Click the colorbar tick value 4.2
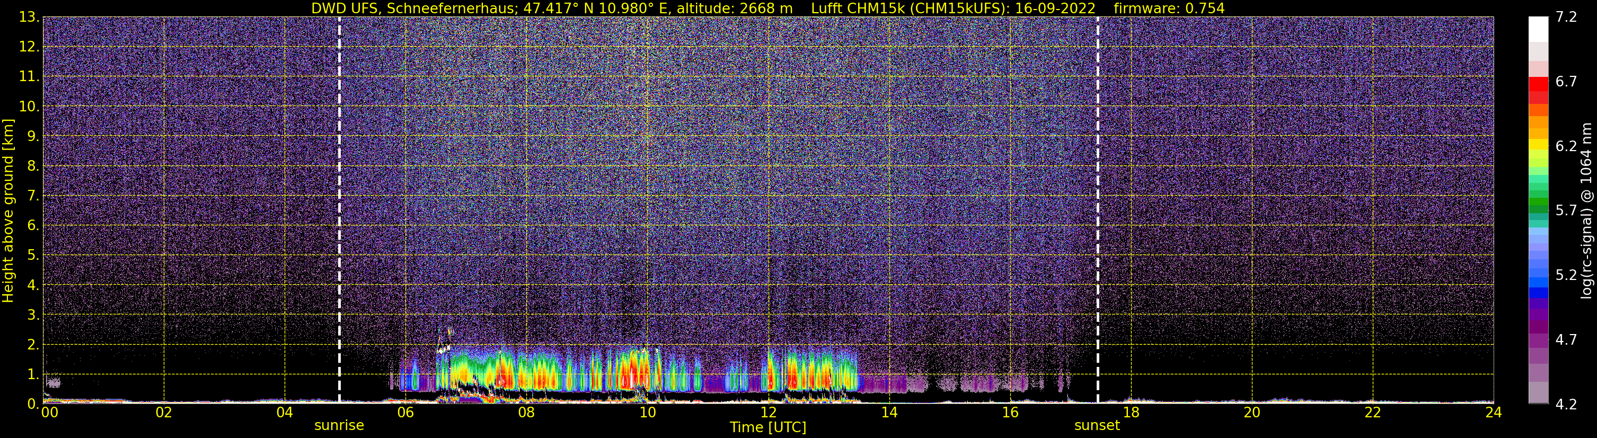Screen dimensions: 1597x438 tap(1567, 405)
